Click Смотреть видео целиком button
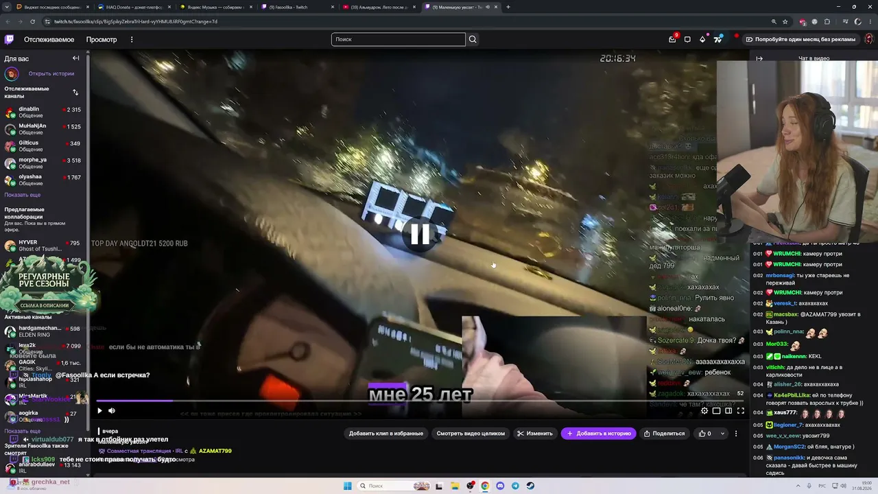 pyautogui.click(x=471, y=434)
